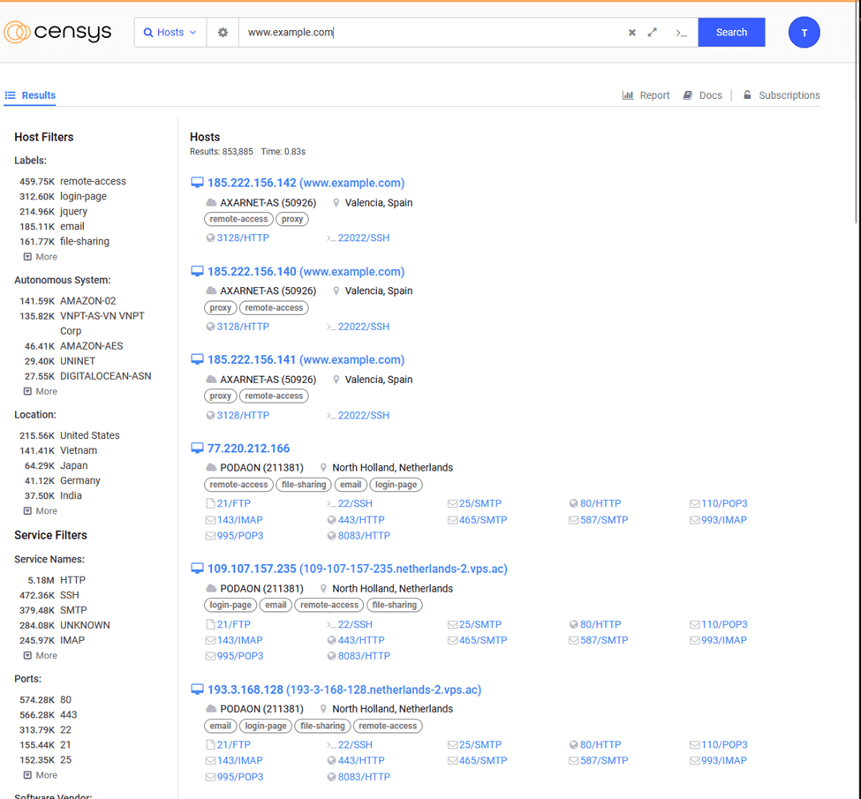This screenshot has width=861, height=799.
Task: Click login-page tag on 109.107.157.235
Action: [x=230, y=605]
